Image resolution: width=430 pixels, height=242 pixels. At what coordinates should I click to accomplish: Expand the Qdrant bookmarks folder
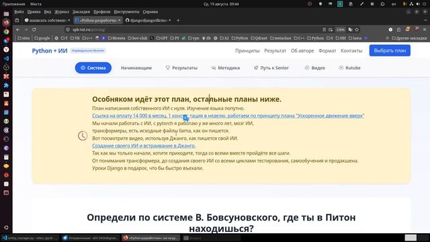click(x=259, y=38)
